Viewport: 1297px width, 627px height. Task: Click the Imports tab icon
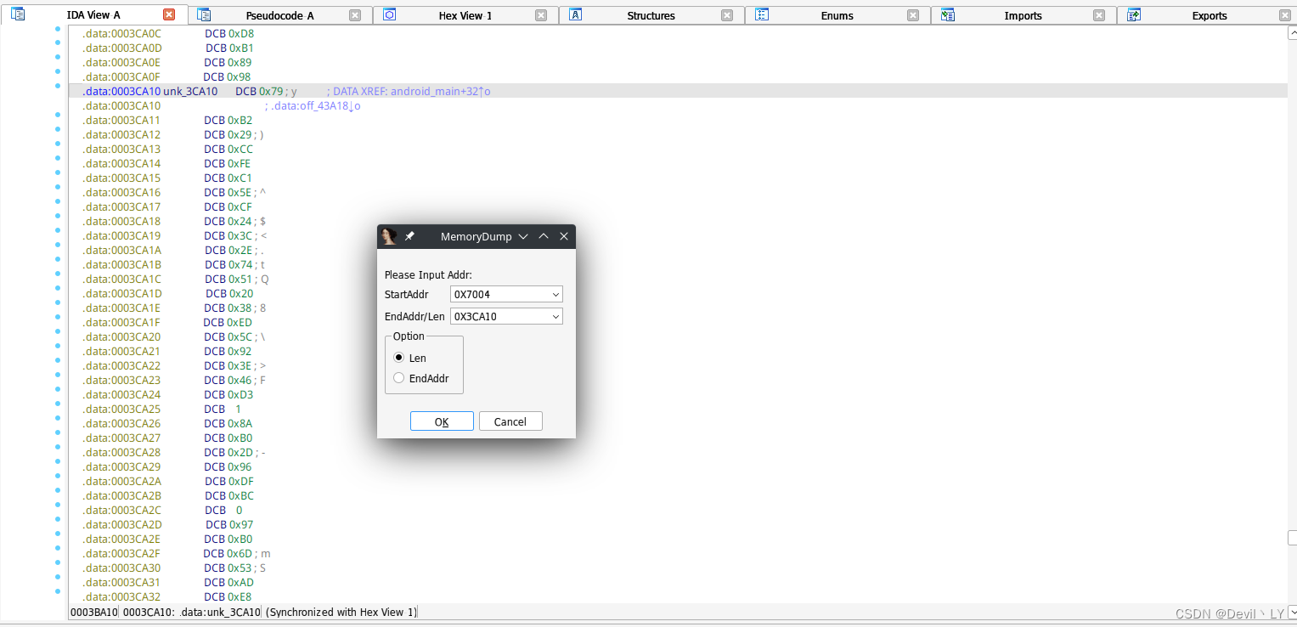[x=948, y=14]
